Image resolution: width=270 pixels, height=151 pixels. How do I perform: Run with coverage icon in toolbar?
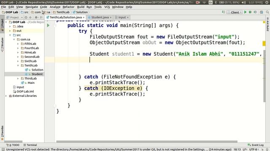pyautogui.click(x=255, y=12)
